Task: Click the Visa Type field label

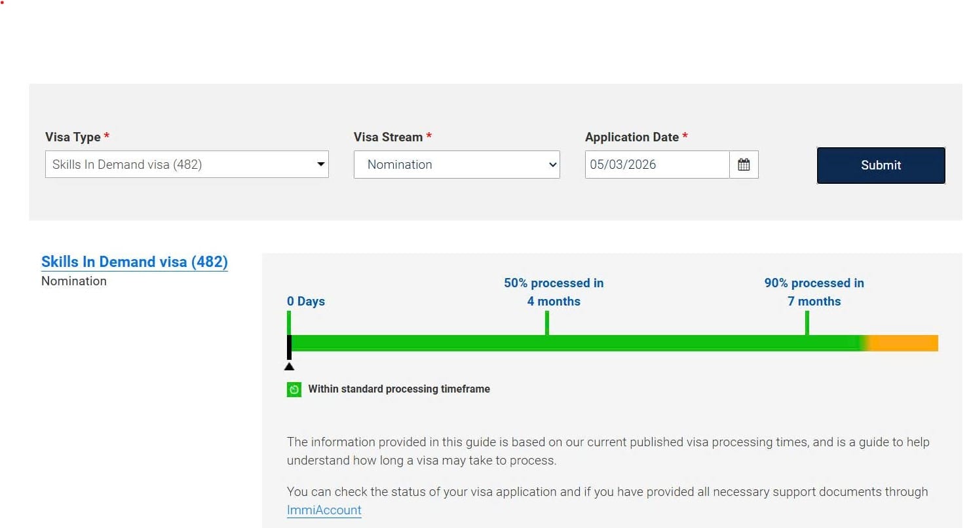Action: 73,137
